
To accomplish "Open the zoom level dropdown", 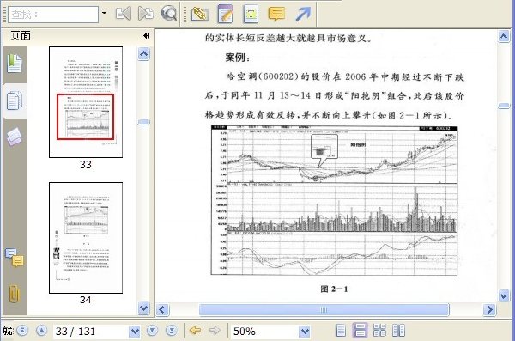I will (x=305, y=332).
